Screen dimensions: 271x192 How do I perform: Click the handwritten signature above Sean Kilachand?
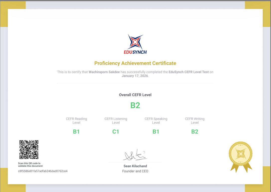tap(135, 155)
